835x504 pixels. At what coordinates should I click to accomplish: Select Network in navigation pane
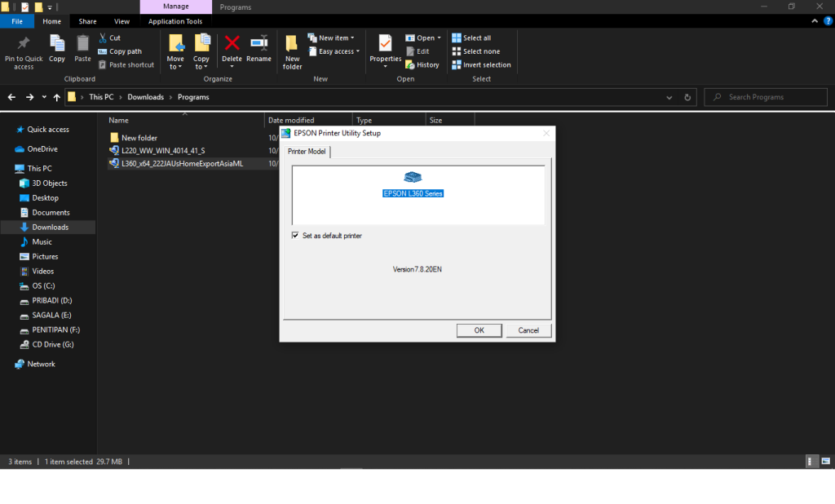click(35, 364)
